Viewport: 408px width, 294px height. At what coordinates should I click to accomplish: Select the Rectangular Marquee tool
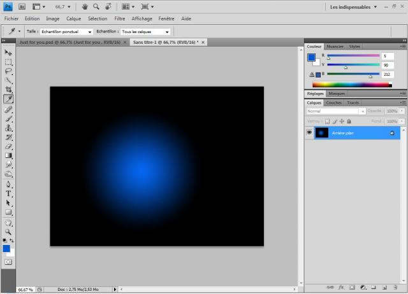pos(8,62)
